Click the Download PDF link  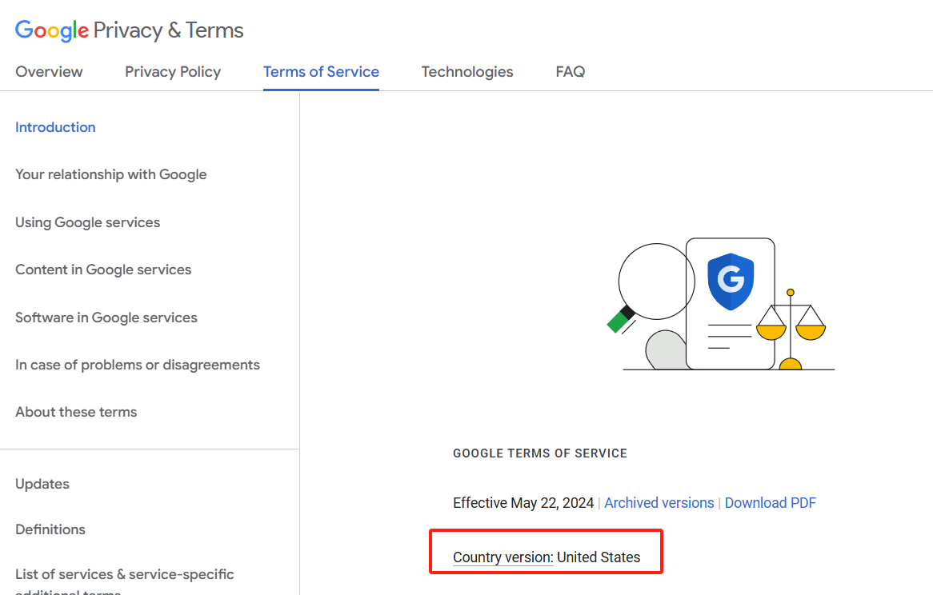[x=770, y=503]
